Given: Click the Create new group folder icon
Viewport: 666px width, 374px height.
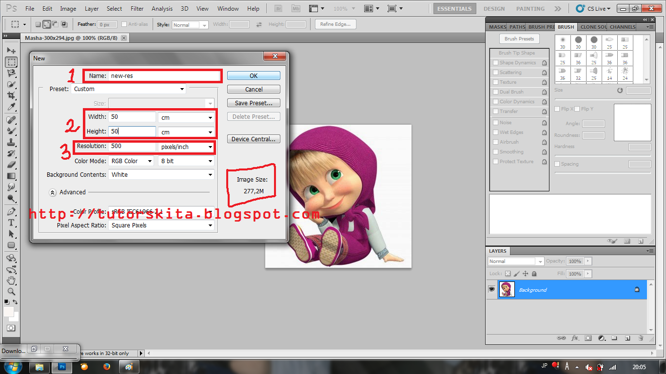Looking at the screenshot, I should coord(614,337).
